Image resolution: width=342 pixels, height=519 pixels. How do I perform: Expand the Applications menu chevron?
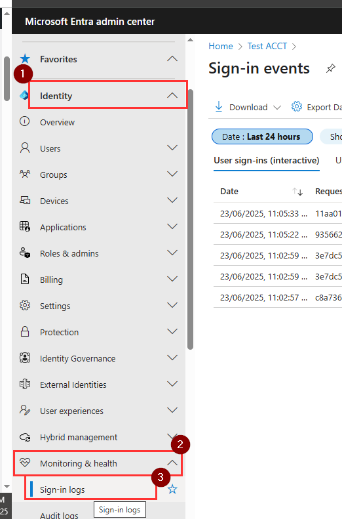[x=172, y=226]
